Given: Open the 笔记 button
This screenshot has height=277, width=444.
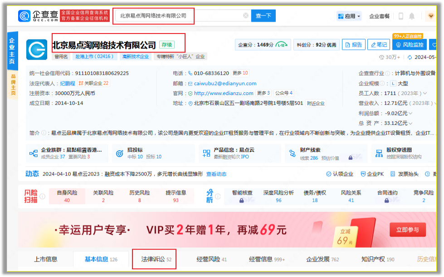Looking at the screenshot, I should [379, 45].
